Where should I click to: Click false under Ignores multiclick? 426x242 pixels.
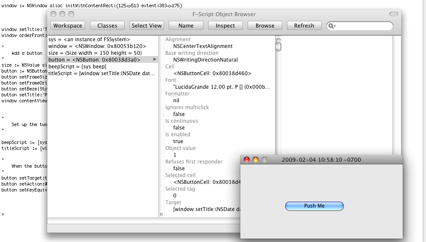click(x=179, y=114)
